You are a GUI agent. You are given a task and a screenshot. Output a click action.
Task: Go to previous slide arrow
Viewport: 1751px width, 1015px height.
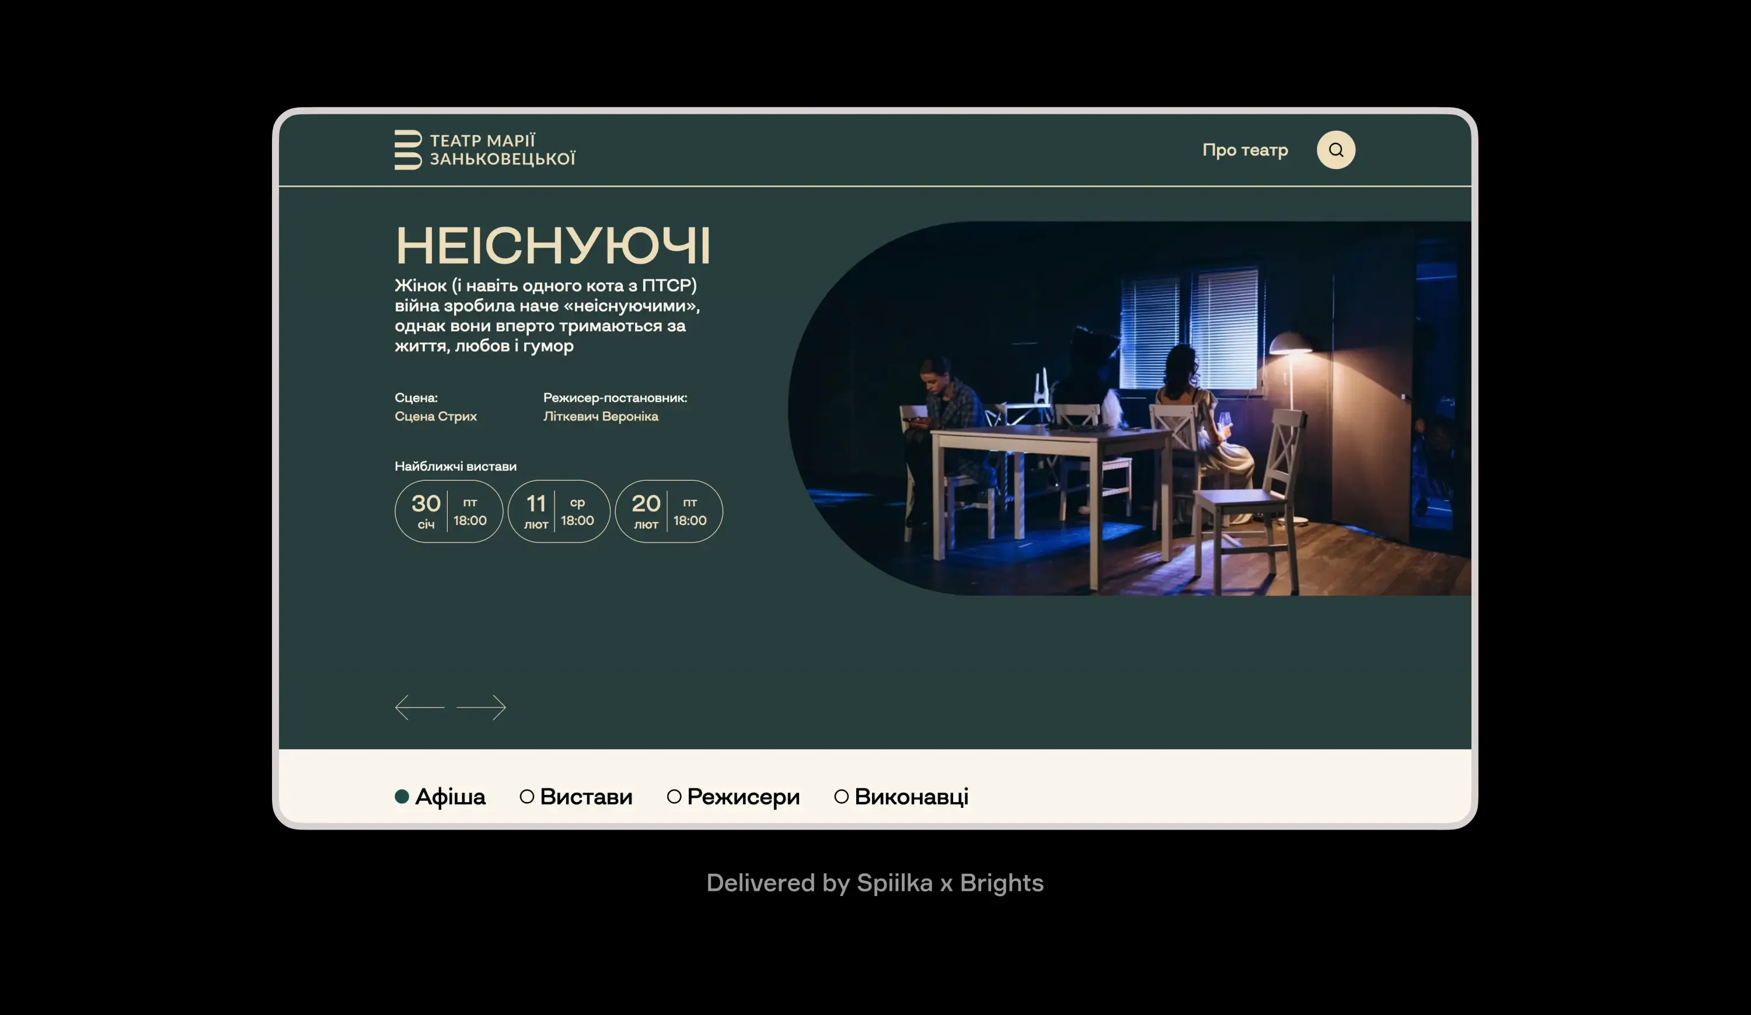420,708
